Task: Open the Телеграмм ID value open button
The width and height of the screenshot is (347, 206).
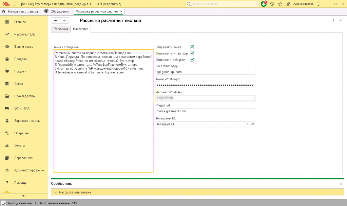Action: 252,124
